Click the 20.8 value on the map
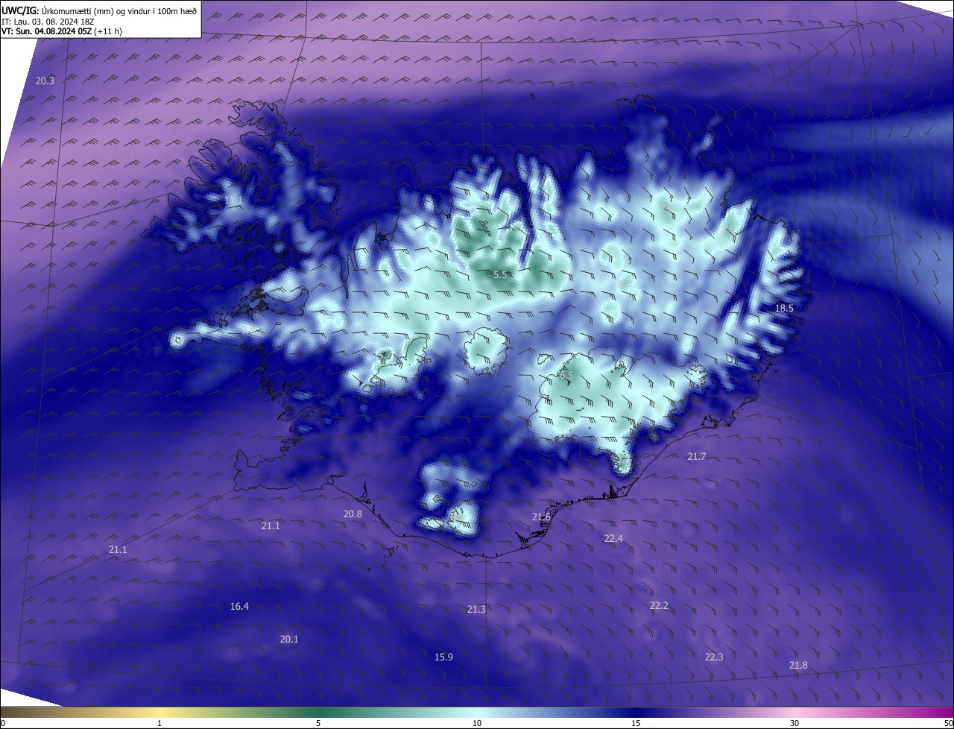This screenshot has height=729, width=954. pos(353,514)
